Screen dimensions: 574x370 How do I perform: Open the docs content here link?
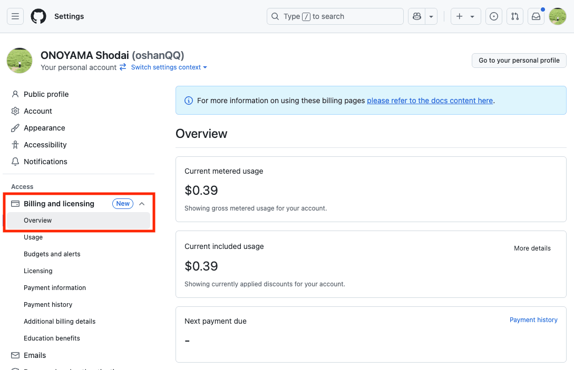click(x=430, y=101)
